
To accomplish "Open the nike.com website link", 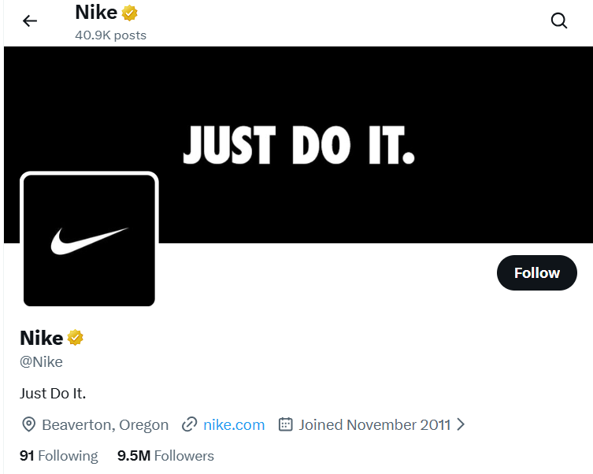I will click(x=234, y=425).
